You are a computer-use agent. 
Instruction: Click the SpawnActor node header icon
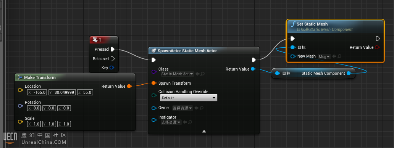pyautogui.click(x=154, y=51)
